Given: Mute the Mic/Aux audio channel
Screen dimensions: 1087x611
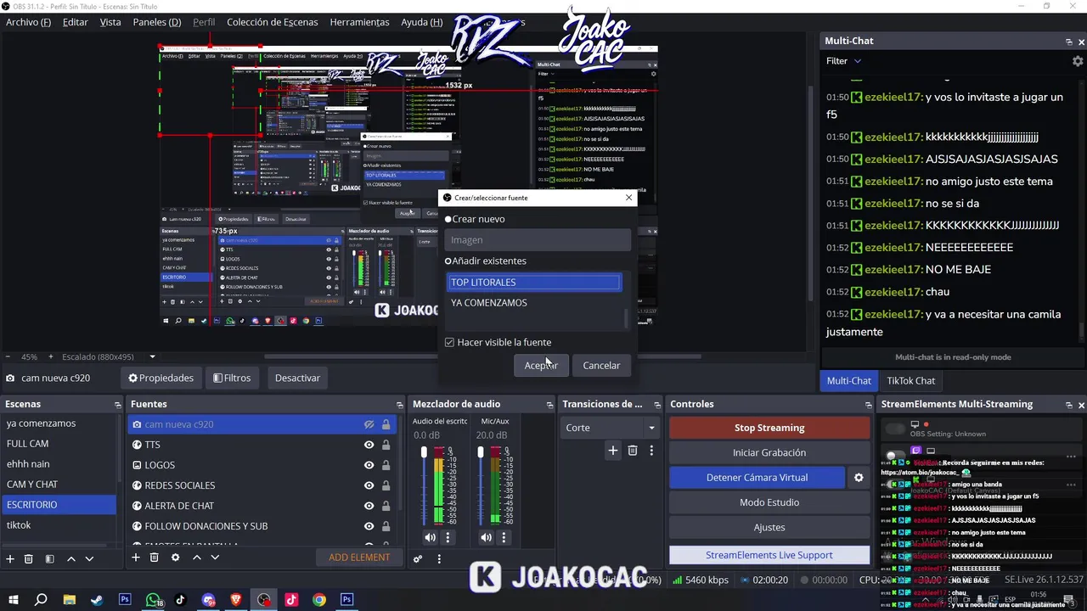Looking at the screenshot, I should [x=486, y=537].
